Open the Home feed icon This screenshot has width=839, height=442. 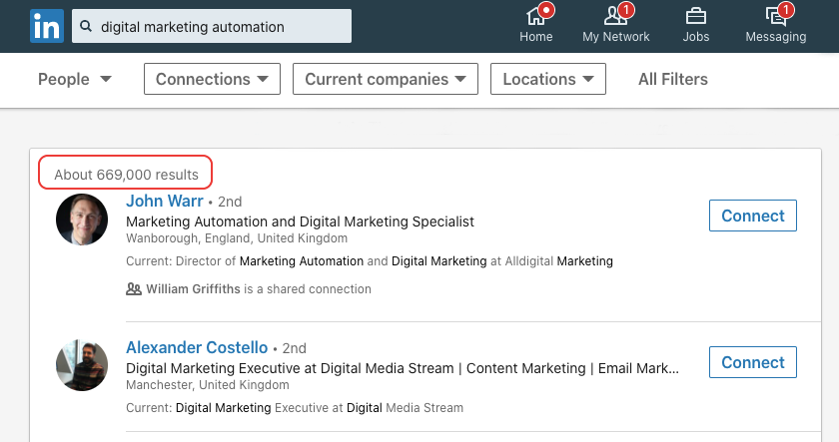coord(535,17)
